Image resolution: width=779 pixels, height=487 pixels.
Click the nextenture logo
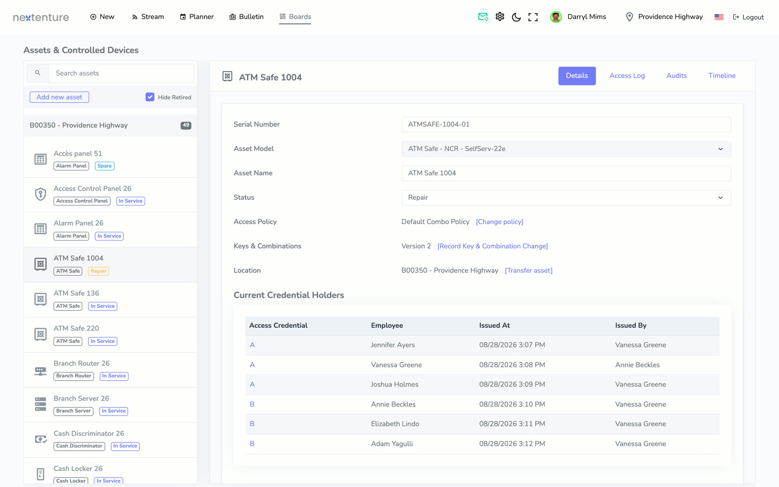point(41,17)
